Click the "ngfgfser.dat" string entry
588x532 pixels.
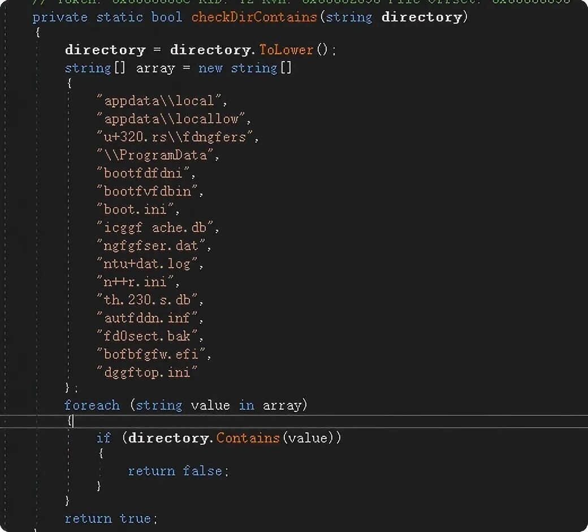[x=154, y=246]
